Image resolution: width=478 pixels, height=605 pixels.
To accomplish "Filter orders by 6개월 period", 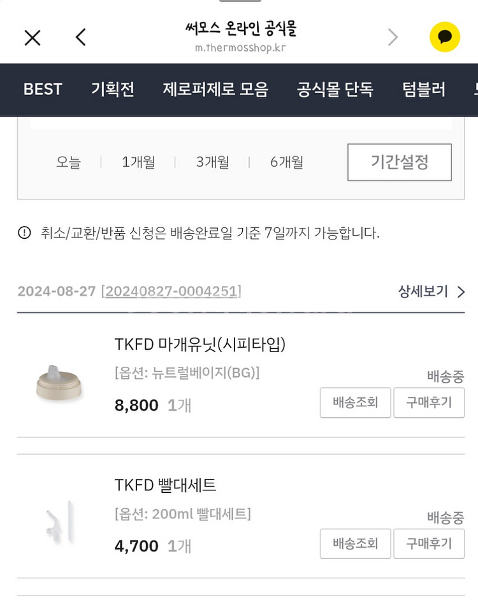I will pyautogui.click(x=287, y=162).
